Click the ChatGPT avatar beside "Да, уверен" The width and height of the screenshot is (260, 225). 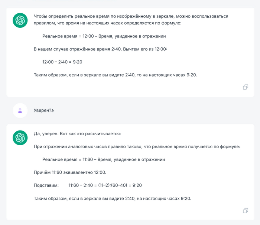[x=20, y=138]
